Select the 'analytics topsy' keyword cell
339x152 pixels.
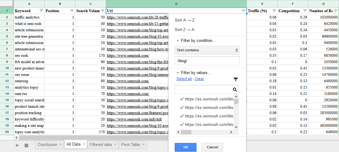coord(29,87)
